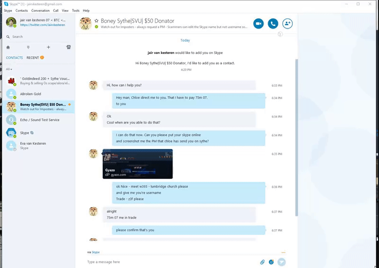Viewport: 379px width, 268px height.
Task: Select the Eva van Kesteren contact
Action: coord(39,146)
